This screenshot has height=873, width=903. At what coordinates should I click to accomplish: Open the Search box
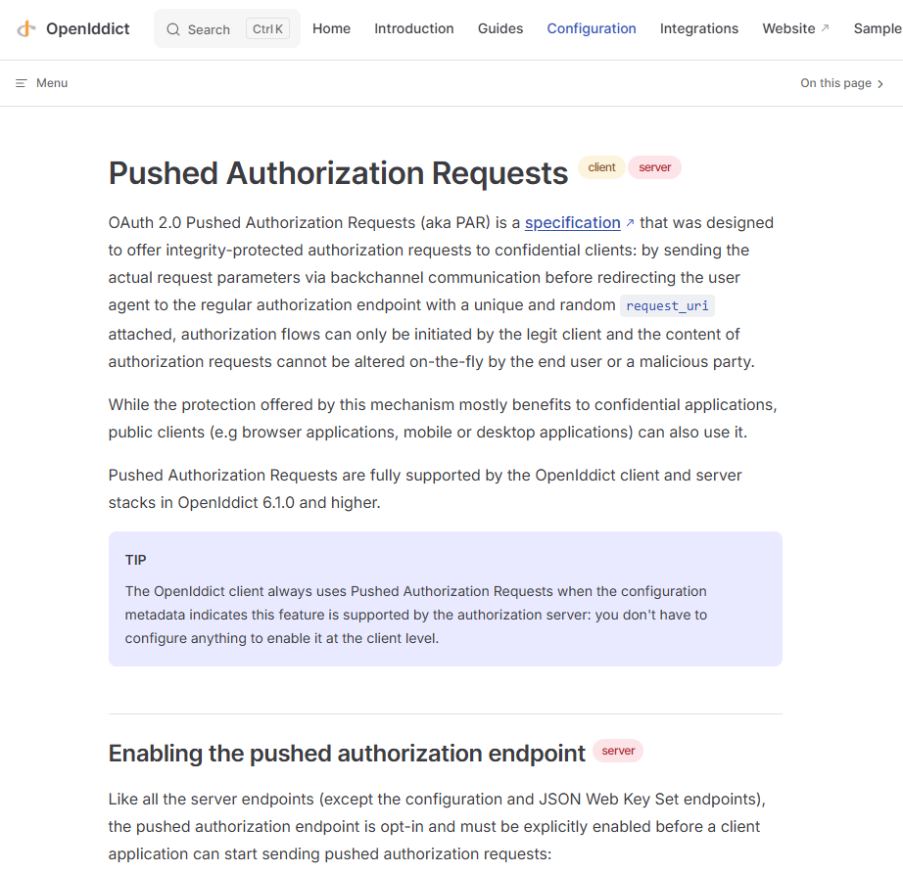pyautogui.click(x=227, y=28)
